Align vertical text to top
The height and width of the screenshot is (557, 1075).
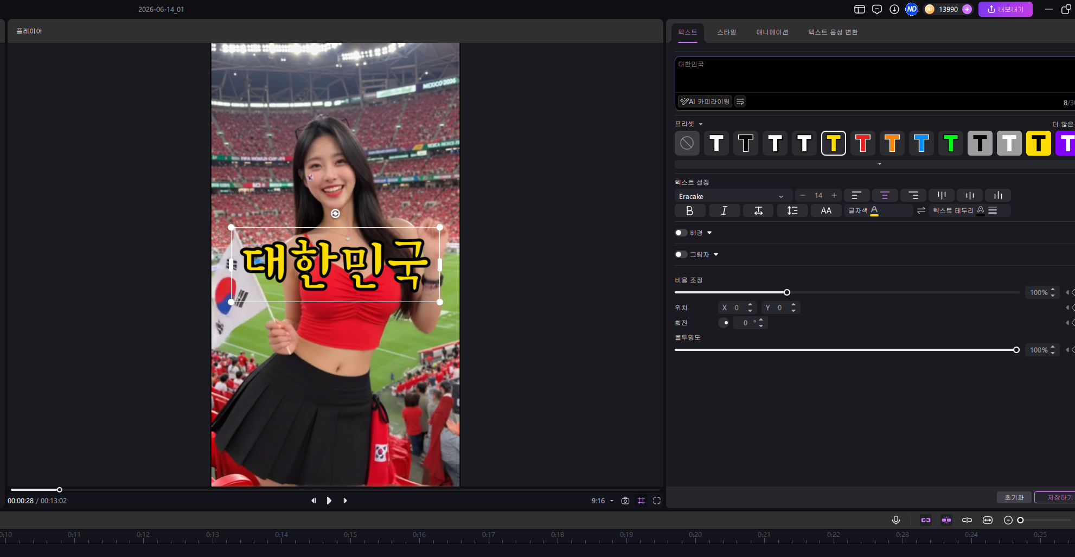942,195
